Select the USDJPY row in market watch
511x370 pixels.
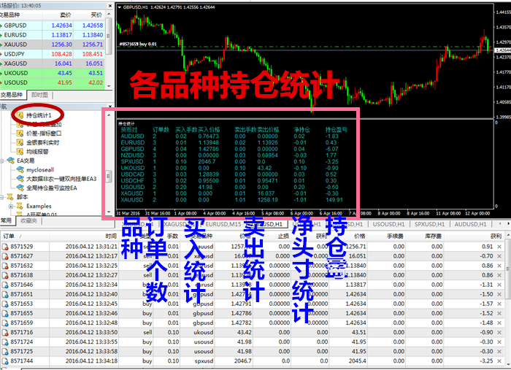pyautogui.click(x=52, y=54)
